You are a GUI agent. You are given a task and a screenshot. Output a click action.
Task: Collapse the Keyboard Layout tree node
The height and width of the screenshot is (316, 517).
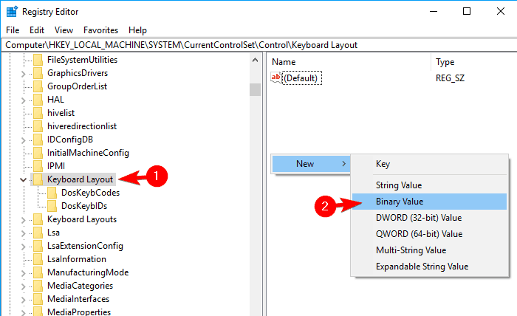[x=24, y=179]
